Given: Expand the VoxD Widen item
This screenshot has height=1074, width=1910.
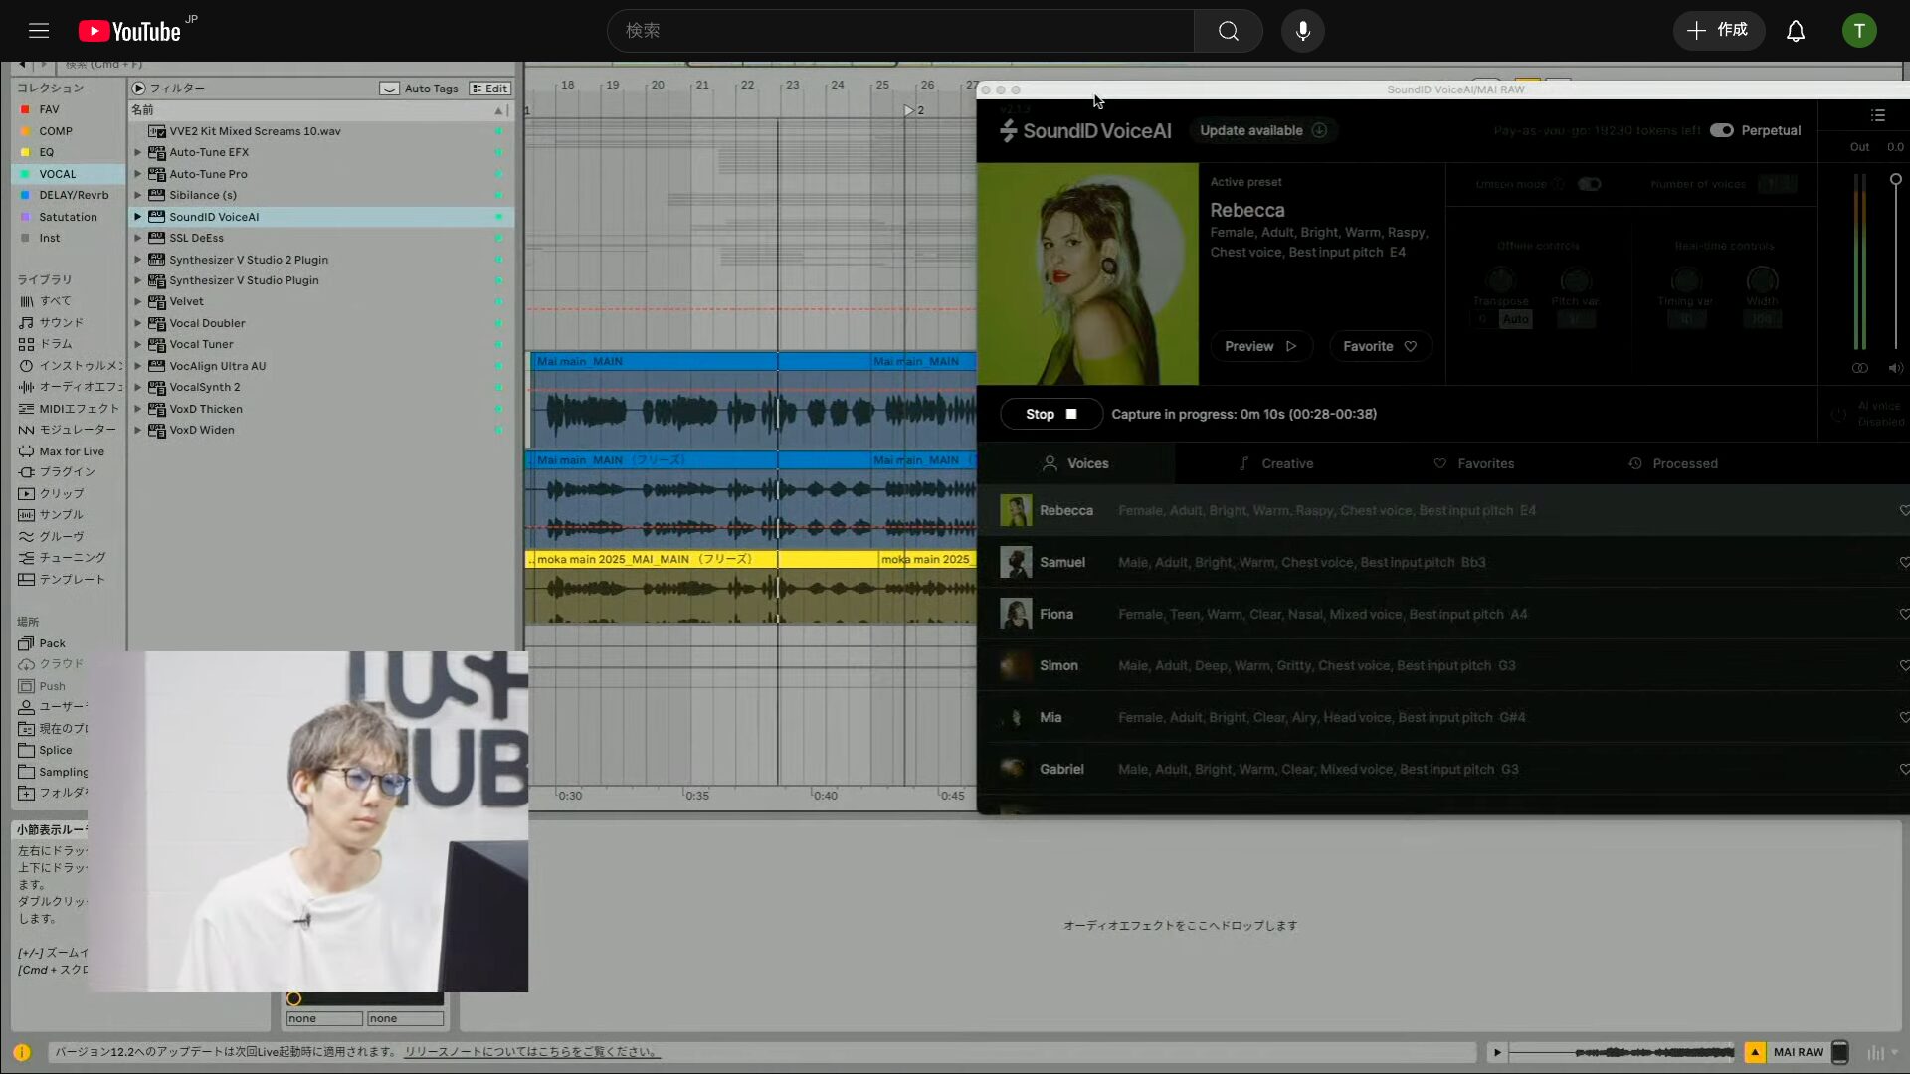Looking at the screenshot, I should (x=137, y=431).
